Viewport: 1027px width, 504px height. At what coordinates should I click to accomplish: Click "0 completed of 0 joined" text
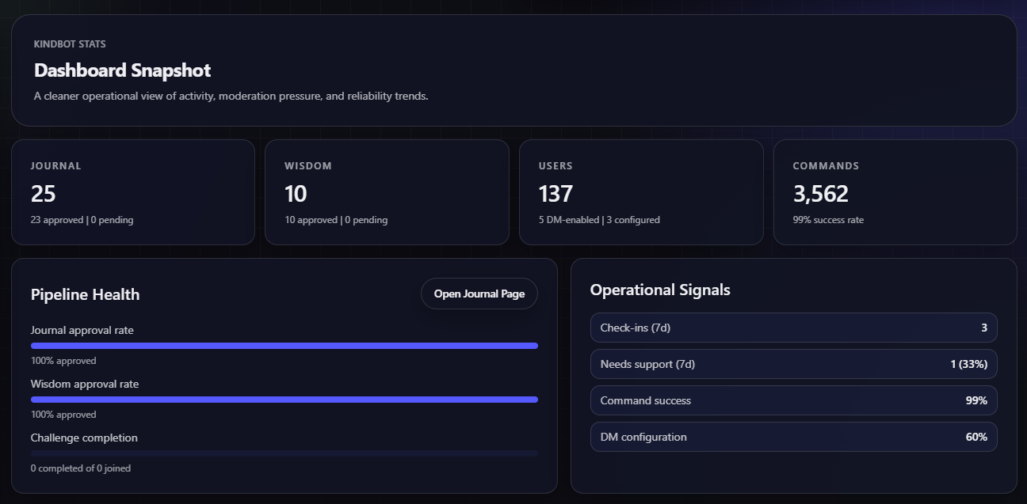pos(81,468)
